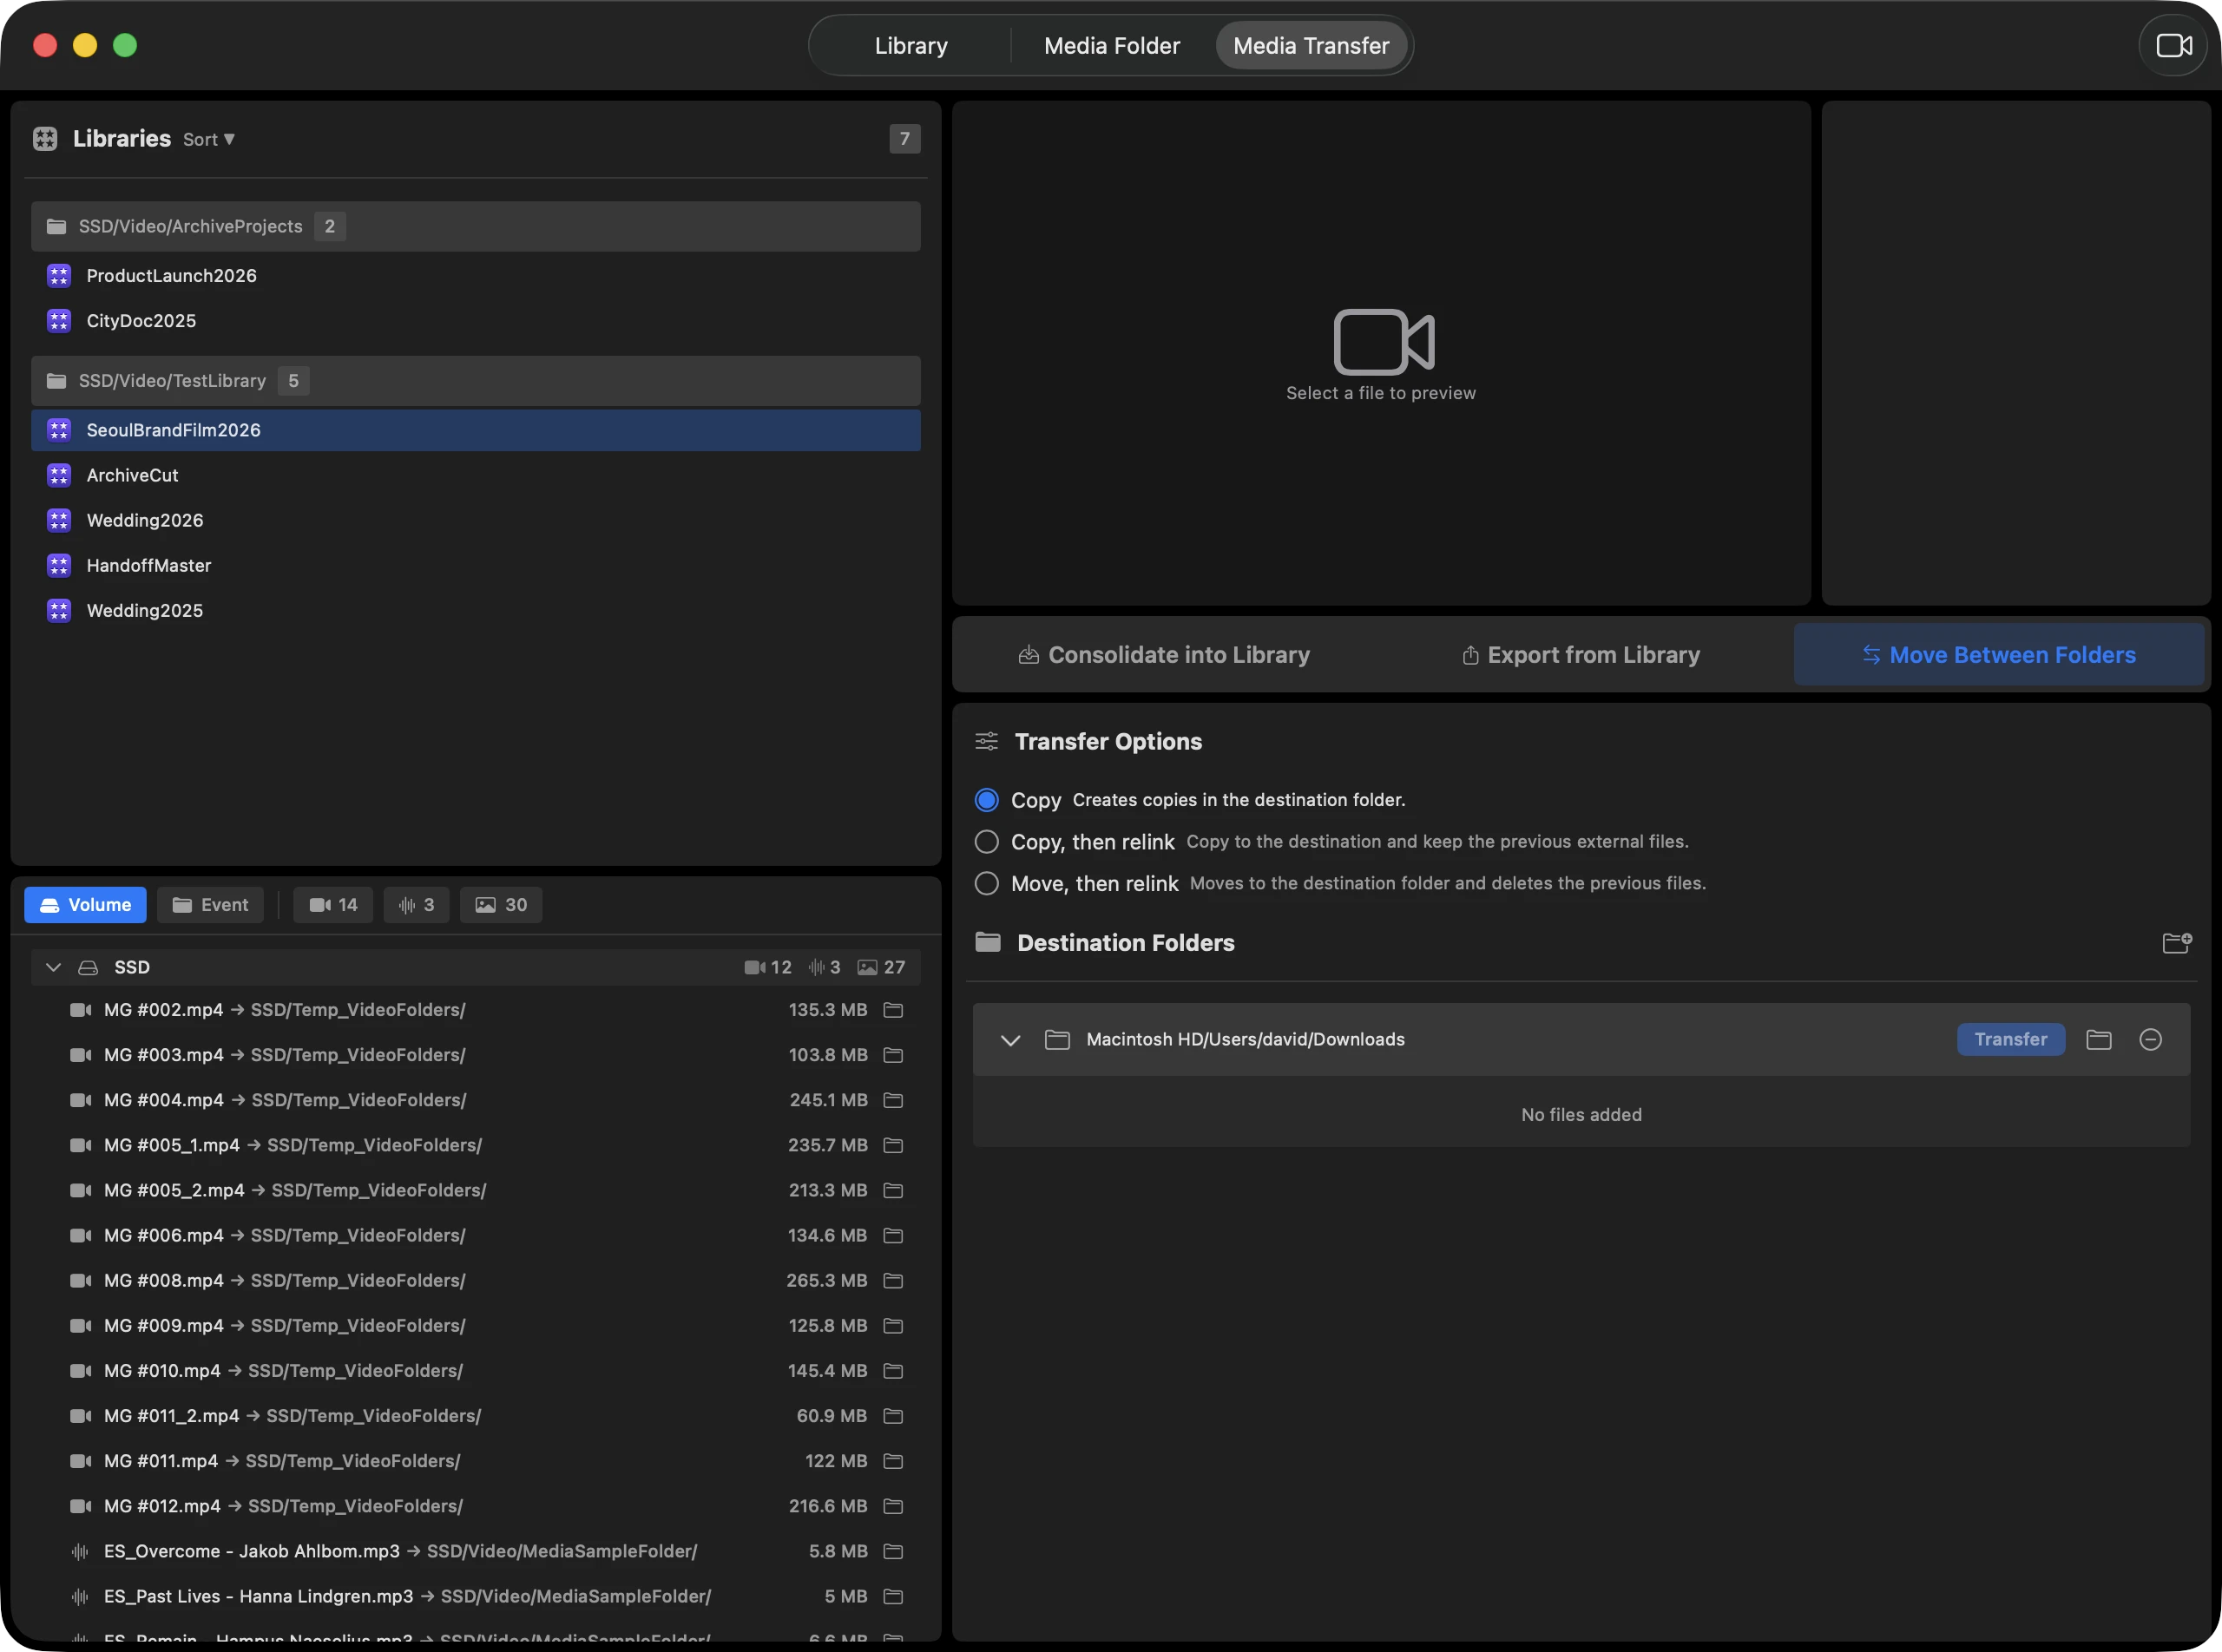Open the Media Folder tab
The height and width of the screenshot is (1652, 2222).
pyautogui.click(x=1112, y=46)
